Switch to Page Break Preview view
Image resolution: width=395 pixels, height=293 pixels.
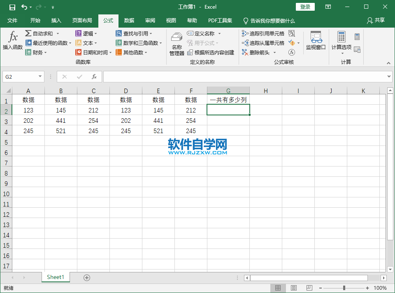309,288
